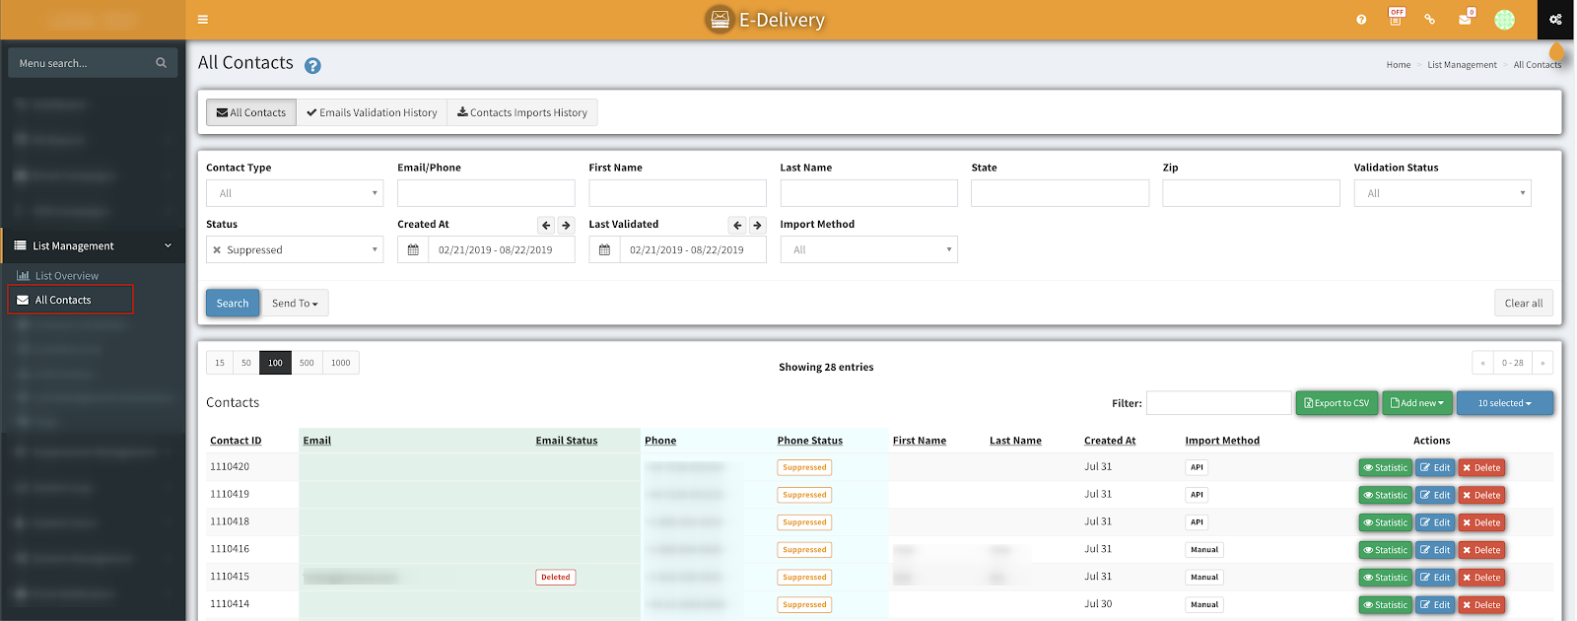Sort by Phone Status column
This screenshot has width=1577, height=621.
(809, 441)
